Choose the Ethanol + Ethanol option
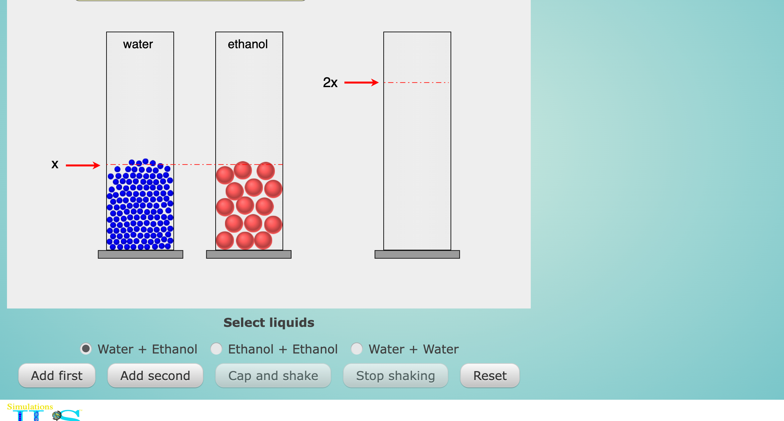This screenshot has width=784, height=421. click(x=216, y=349)
